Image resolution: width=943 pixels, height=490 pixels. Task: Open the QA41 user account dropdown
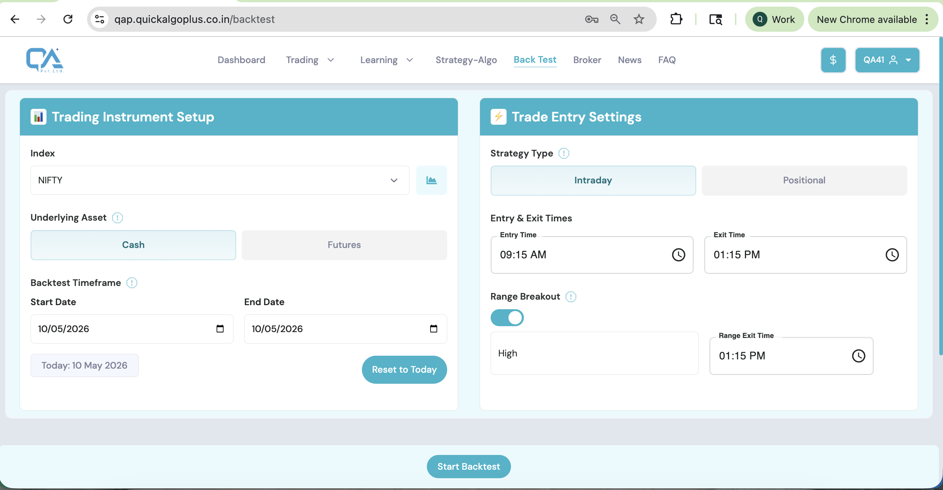(x=887, y=60)
